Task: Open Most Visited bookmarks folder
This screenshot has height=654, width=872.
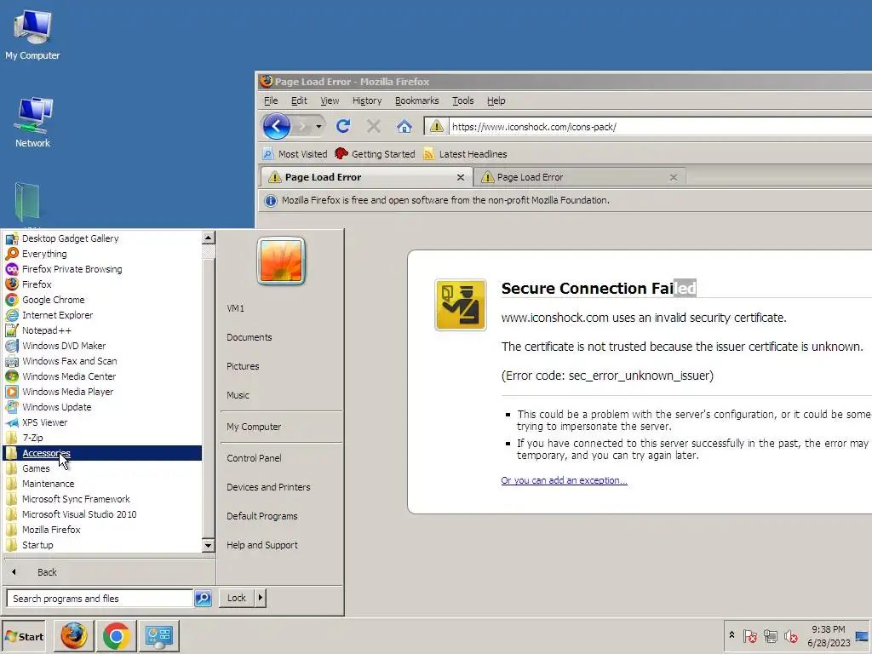Action: click(295, 154)
